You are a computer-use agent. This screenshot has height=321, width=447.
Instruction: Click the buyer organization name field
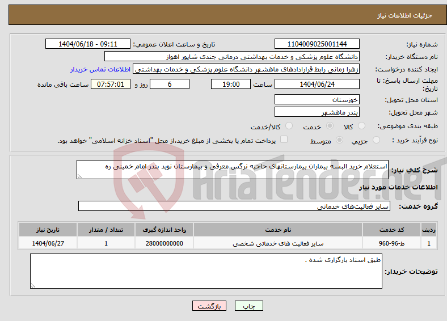(x=232, y=57)
